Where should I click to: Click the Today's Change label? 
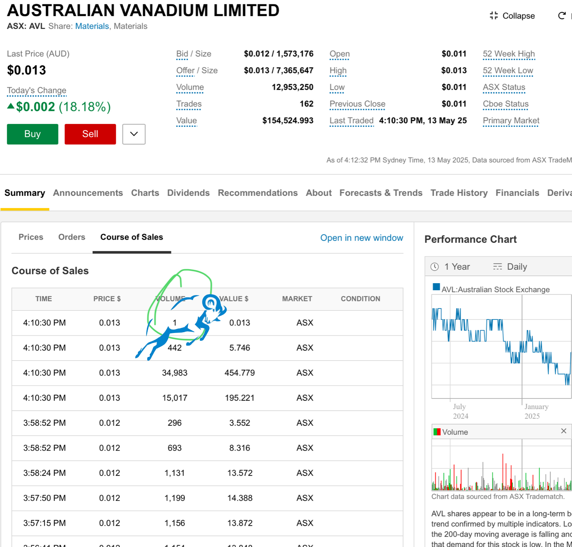click(37, 90)
